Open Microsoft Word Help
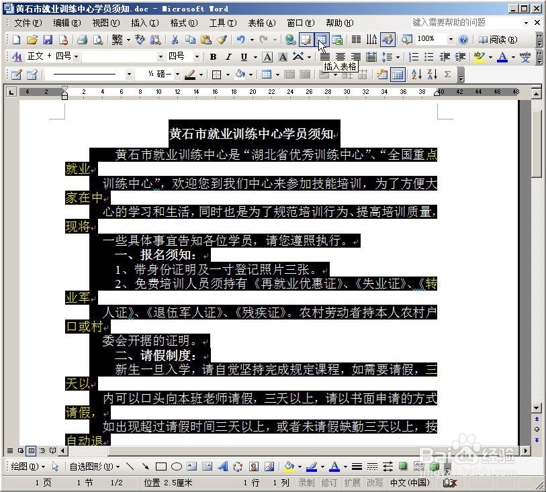 (x=463, y=40)
